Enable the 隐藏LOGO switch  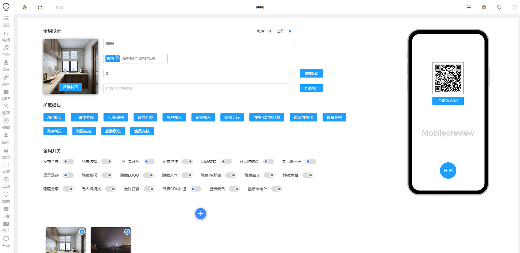click(x=149, y=175)
